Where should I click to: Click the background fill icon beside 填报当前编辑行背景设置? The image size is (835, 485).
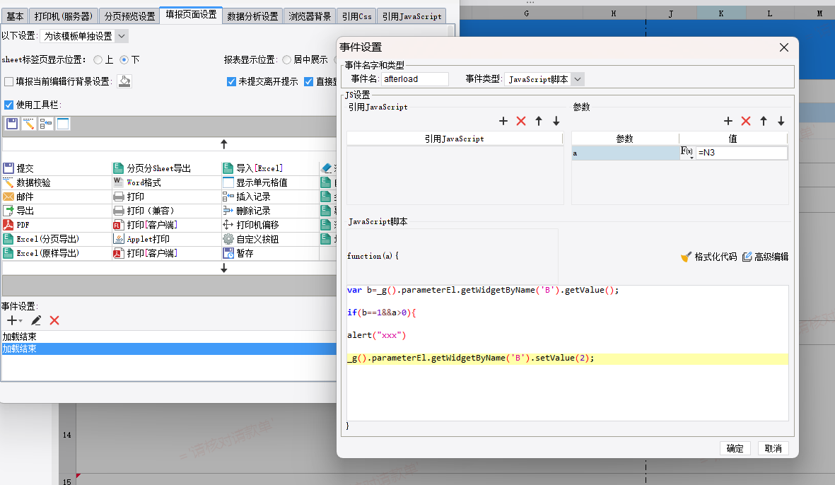[124, 81]
